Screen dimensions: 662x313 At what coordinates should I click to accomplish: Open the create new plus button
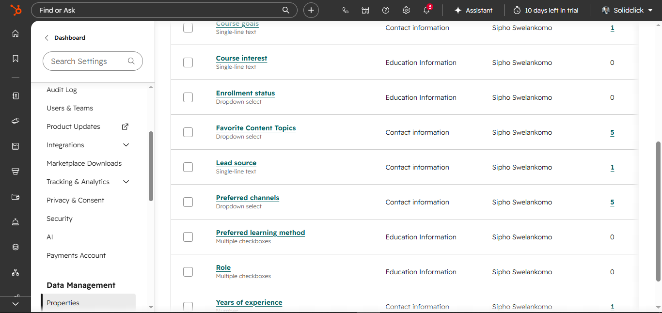click(x=311, y=10)
